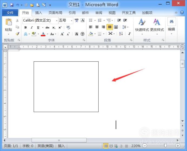Click 英语(美国) language in status bar

click(x=45, y=146)
